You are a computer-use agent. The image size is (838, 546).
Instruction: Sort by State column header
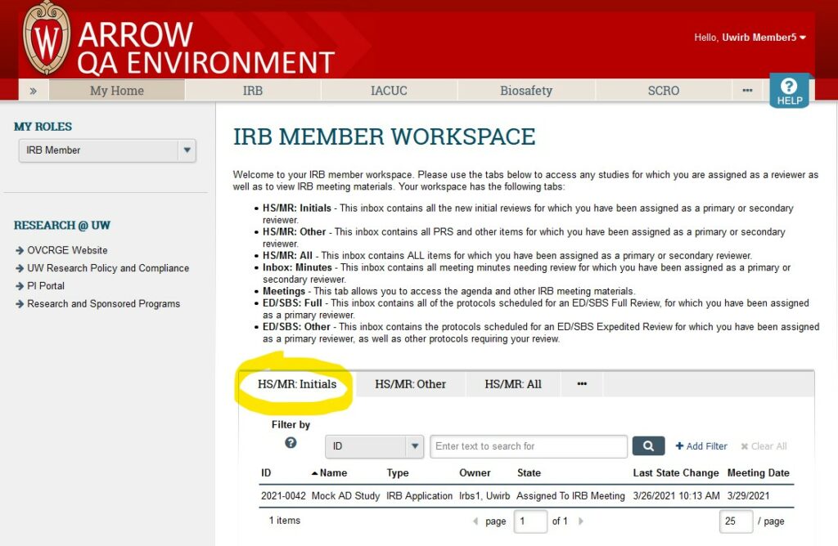click(x=529, y=473)
